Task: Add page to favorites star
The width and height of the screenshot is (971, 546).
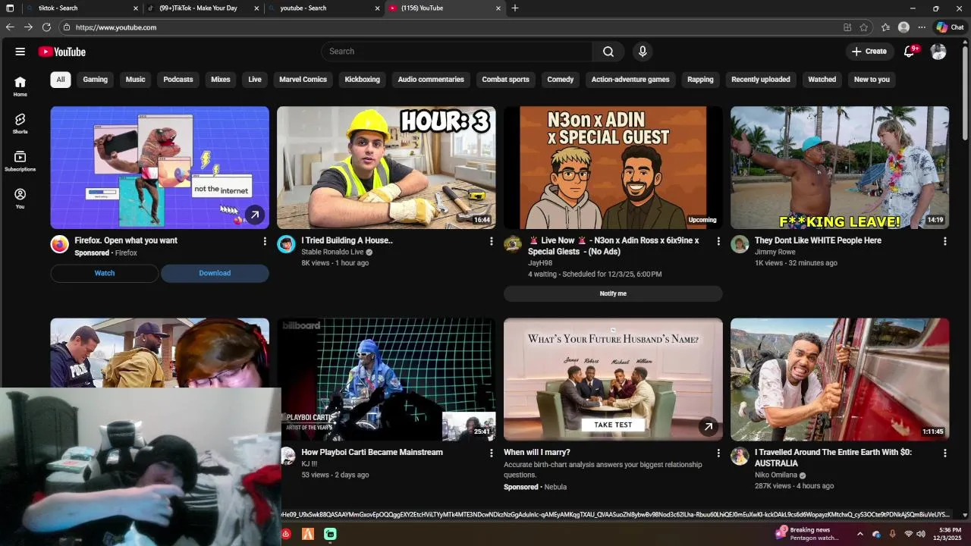Action: [864, 27]
